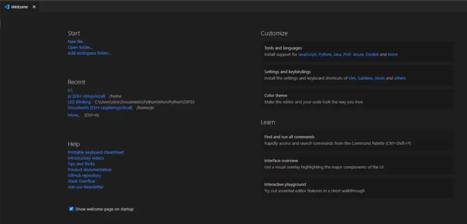Uncheck Show welcome page on startup
467x224 pixels.
(71, 209)
